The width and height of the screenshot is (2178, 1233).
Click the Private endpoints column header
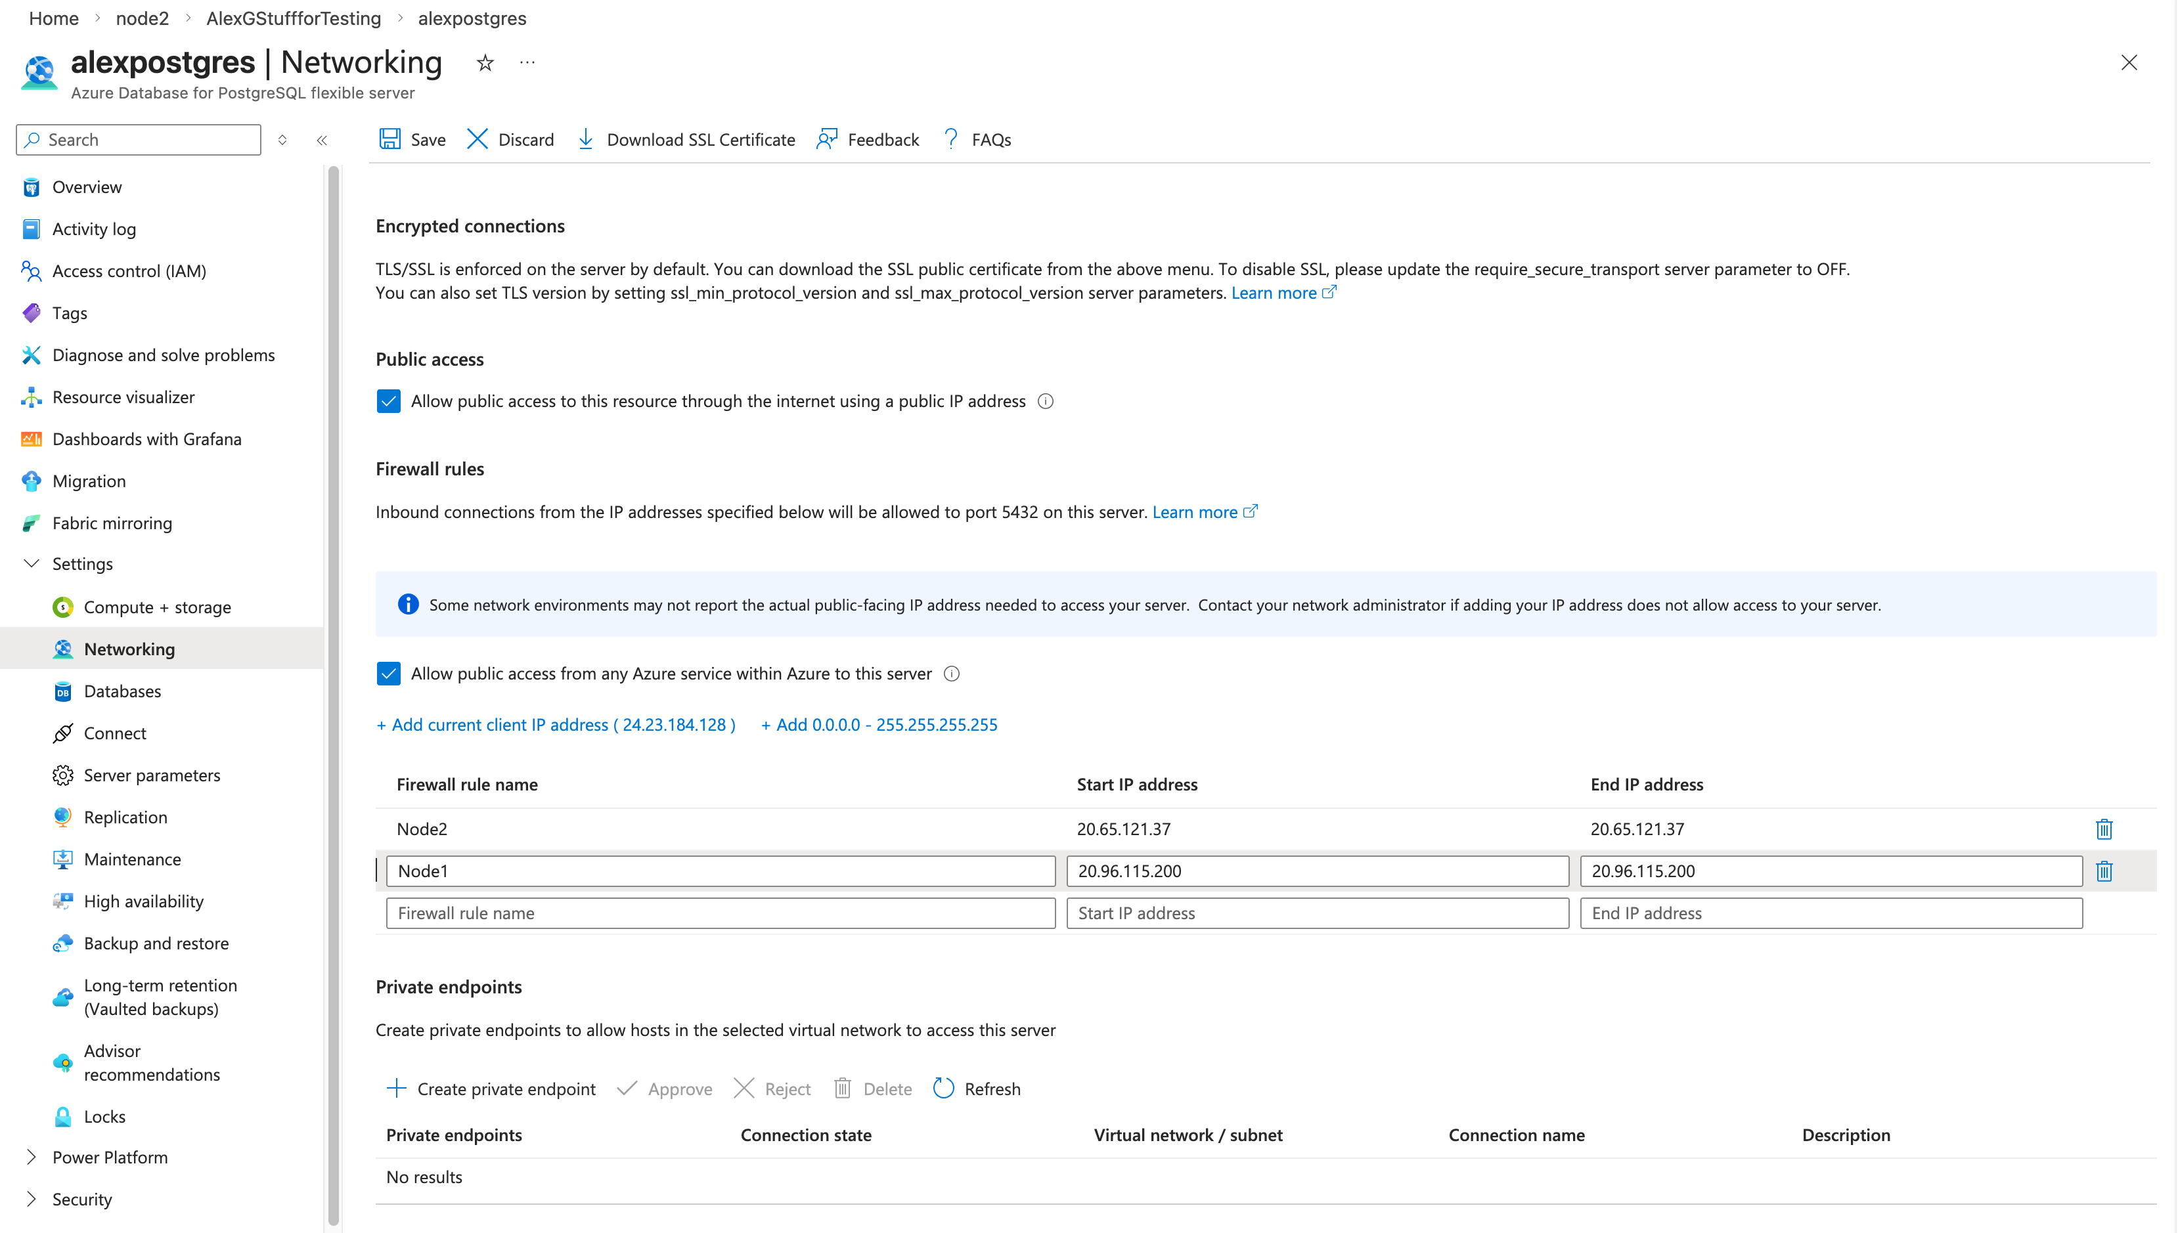454,1136
